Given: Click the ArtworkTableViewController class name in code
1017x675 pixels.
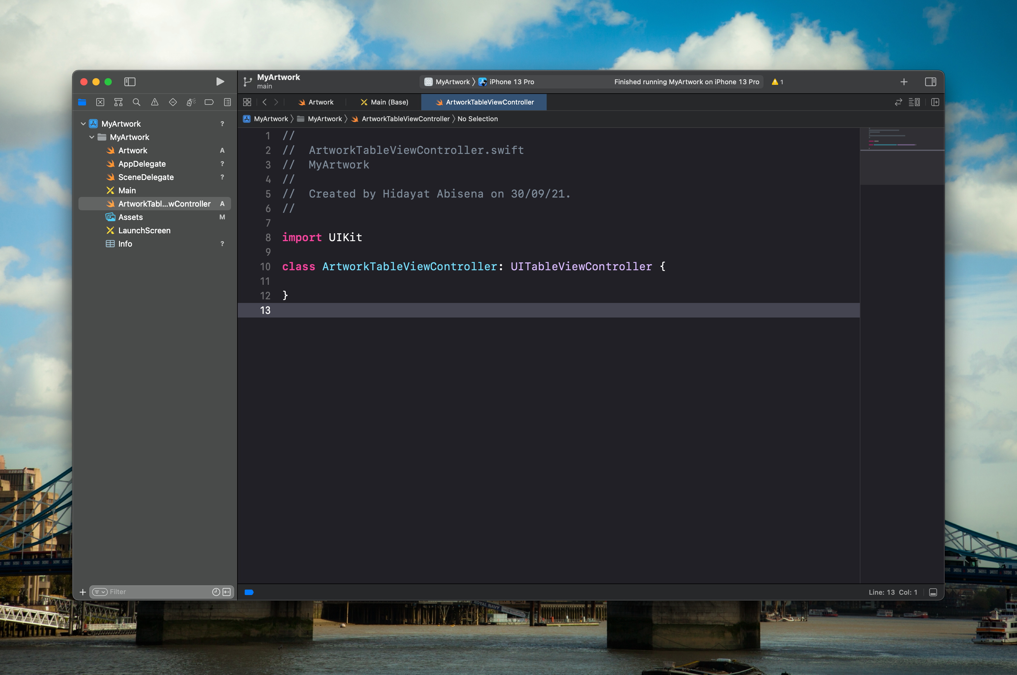Looking at the screenshot, I should tap(410, 267).
